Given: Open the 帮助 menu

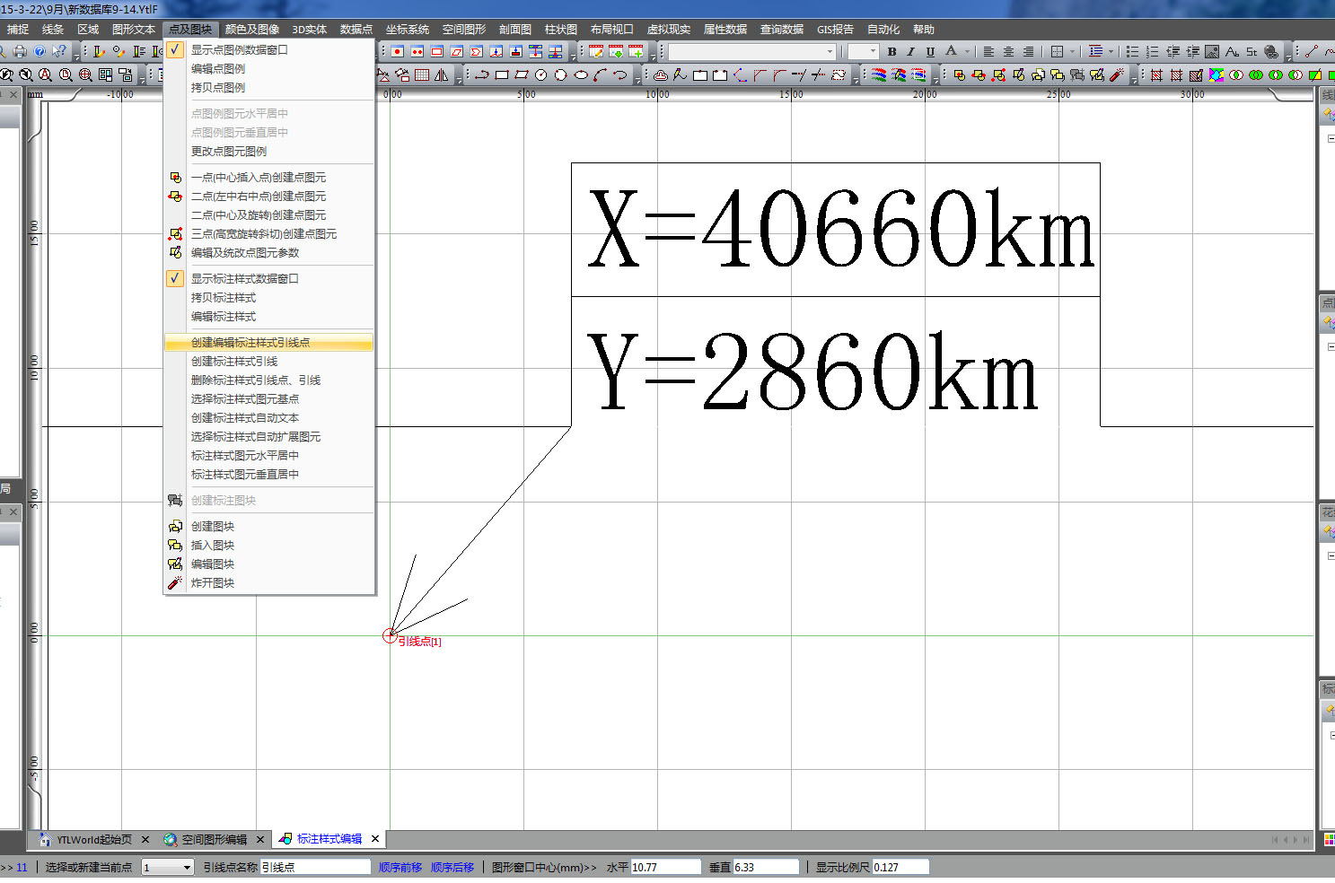Looking at the screenshot, I should [x=924, y=30].
